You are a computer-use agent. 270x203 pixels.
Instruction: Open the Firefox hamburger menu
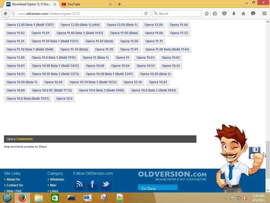coord(264,13)
